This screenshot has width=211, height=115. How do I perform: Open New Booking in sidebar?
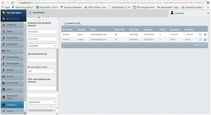tap(12, 57)
